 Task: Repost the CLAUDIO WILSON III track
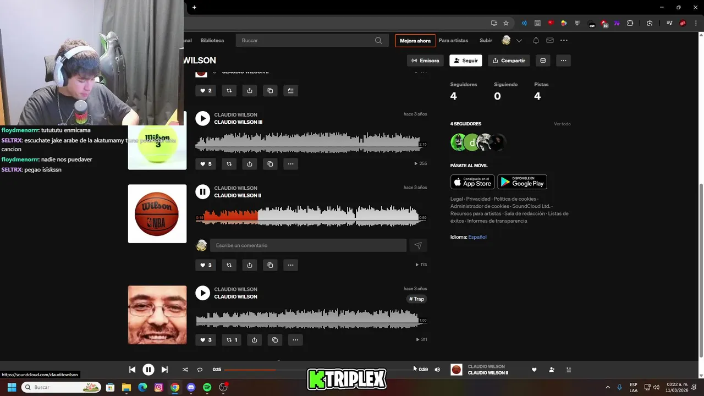point(229,163)
